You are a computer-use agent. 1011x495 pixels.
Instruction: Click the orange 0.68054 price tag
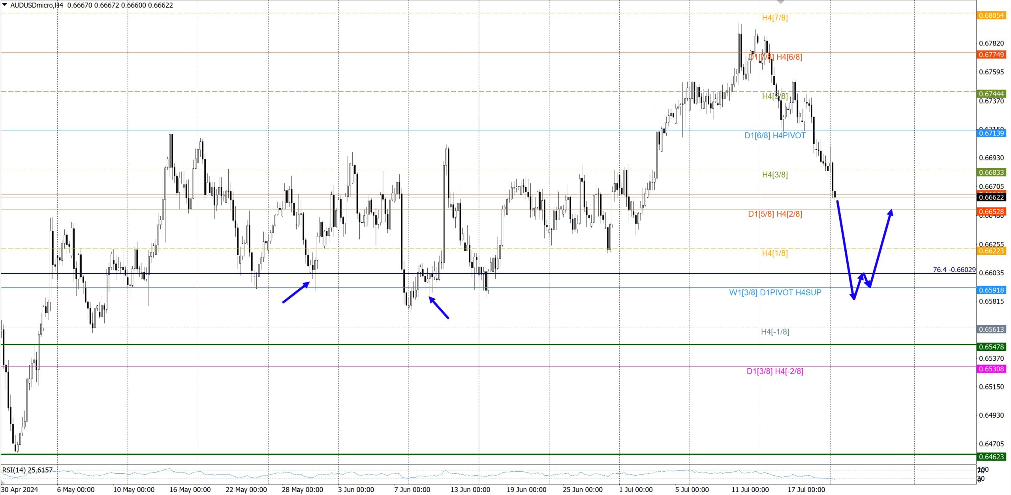tap(991, 15)
